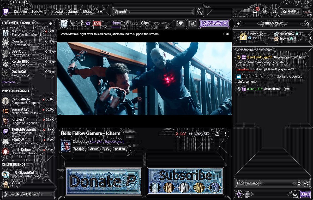Open the xQcOW channel

(28, 141)
